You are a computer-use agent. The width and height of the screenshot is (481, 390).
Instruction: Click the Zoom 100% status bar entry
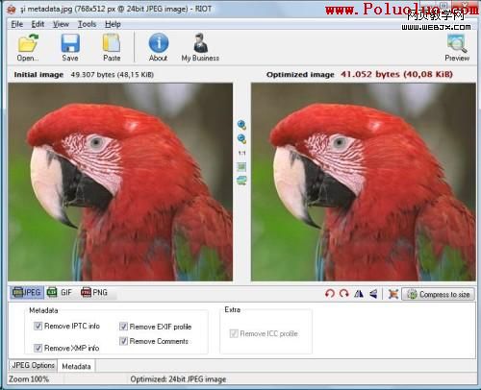(x=29, y=379)
